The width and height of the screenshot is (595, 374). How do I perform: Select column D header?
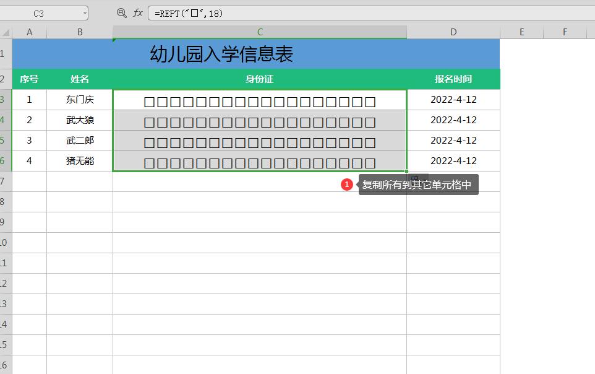[x=453, y=32]
